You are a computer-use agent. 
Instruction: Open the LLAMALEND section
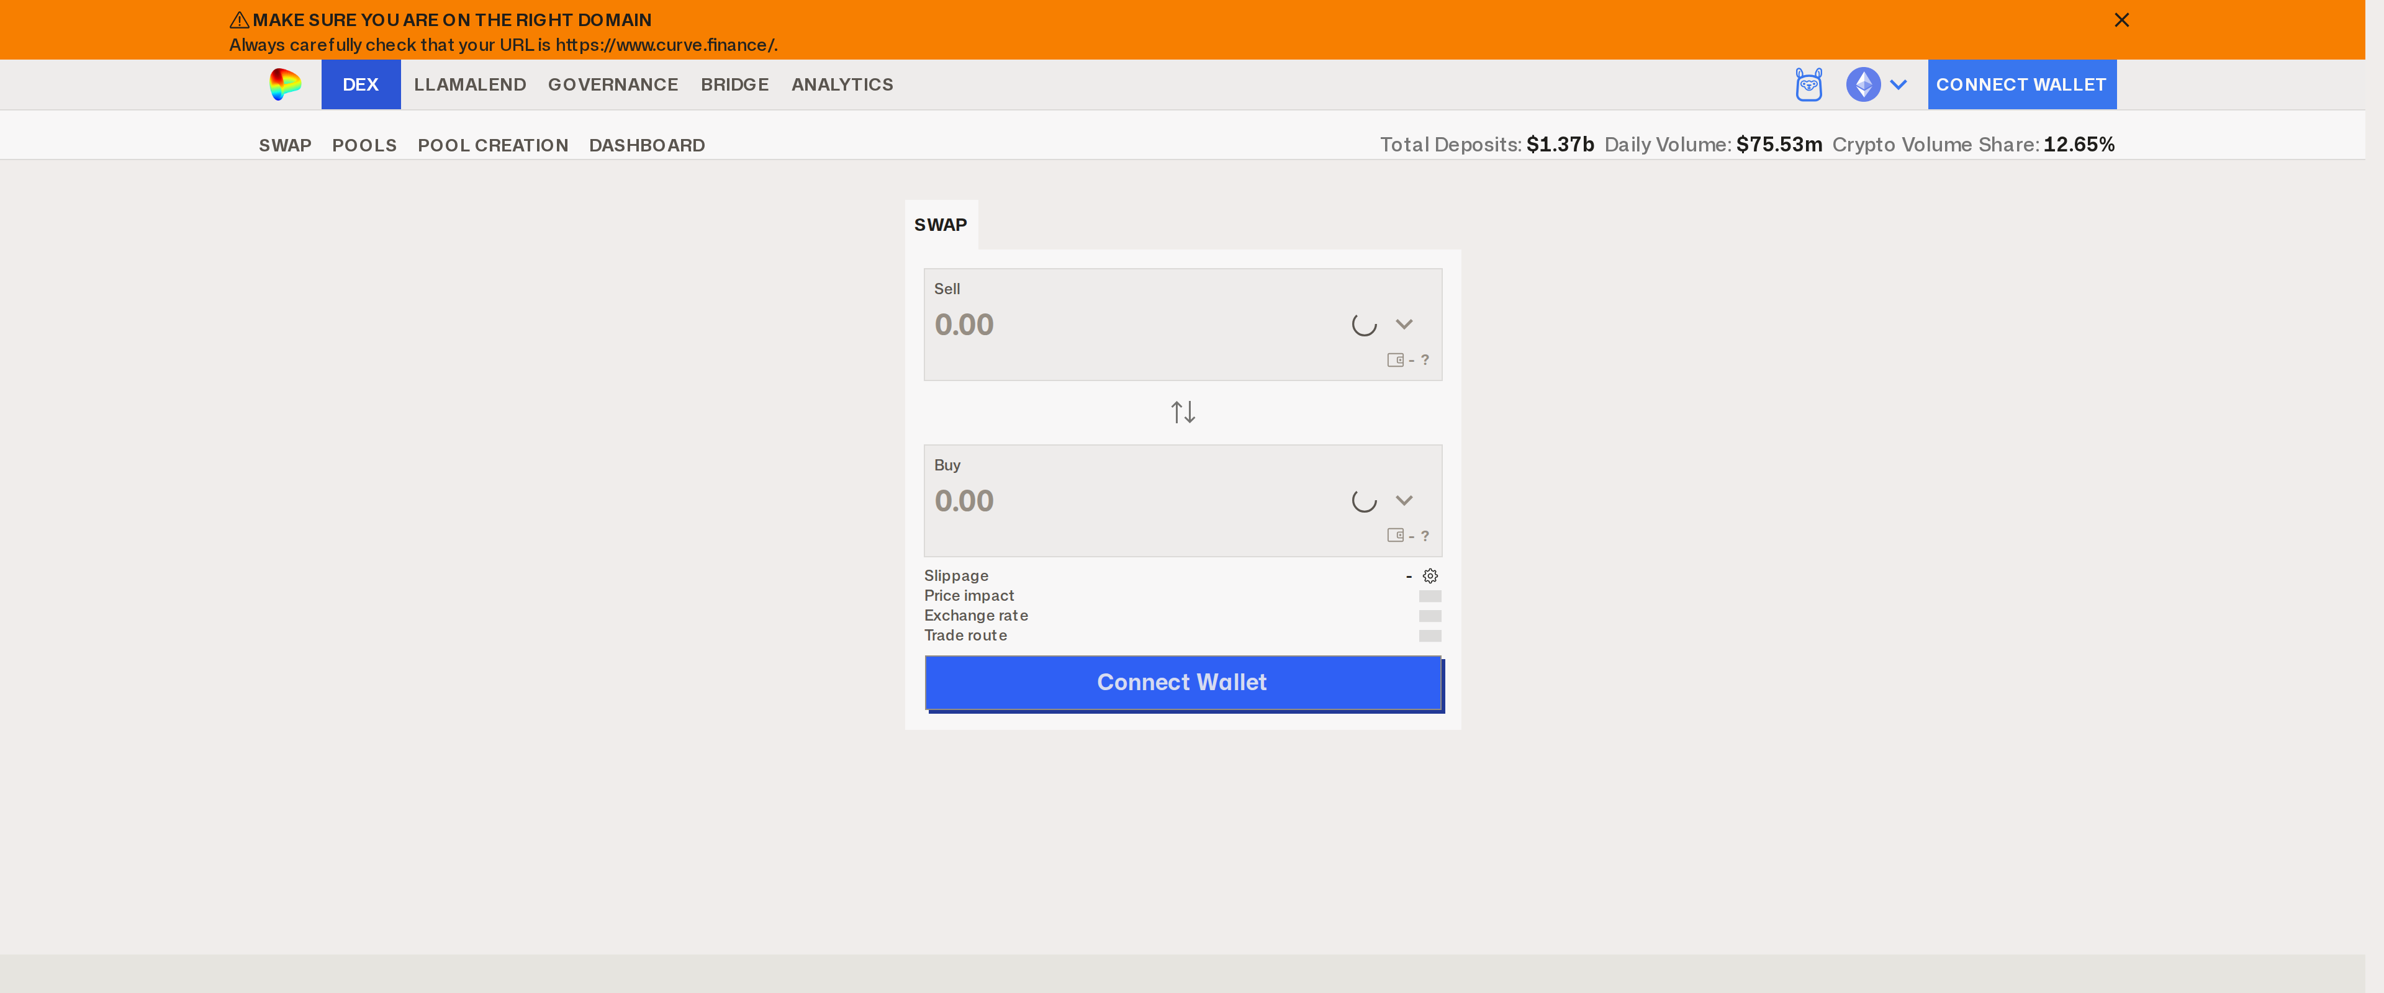pyautogui.click(x=470, y=84)
